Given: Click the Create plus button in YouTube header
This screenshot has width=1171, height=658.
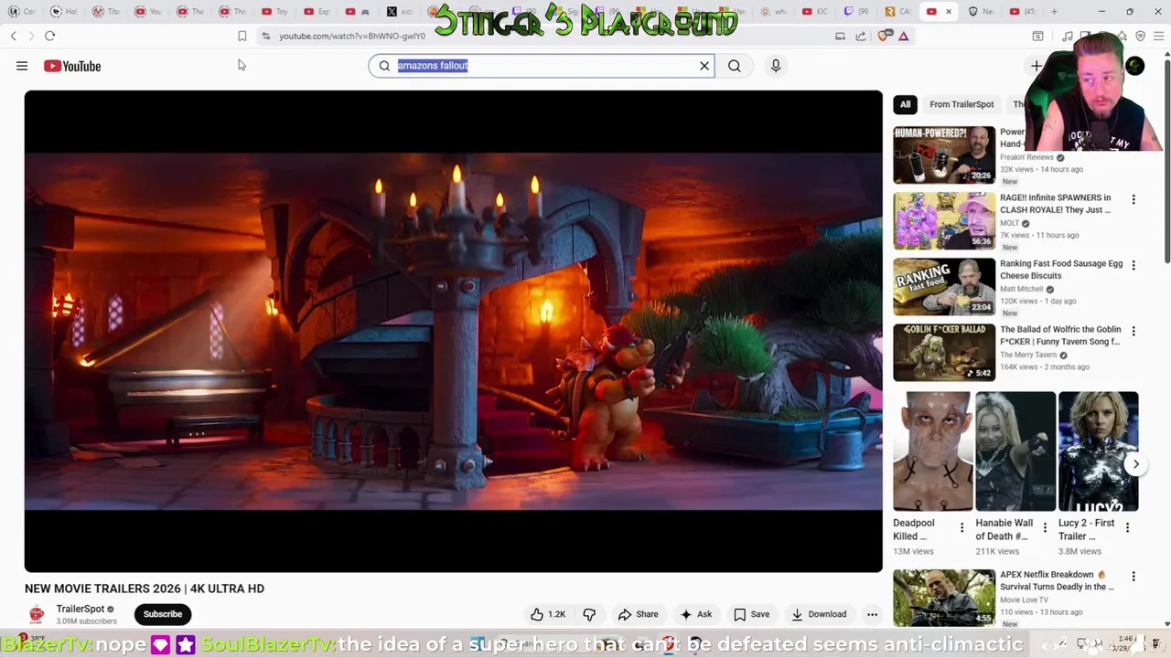Looking at the screenshot, I should (1037, 66).
